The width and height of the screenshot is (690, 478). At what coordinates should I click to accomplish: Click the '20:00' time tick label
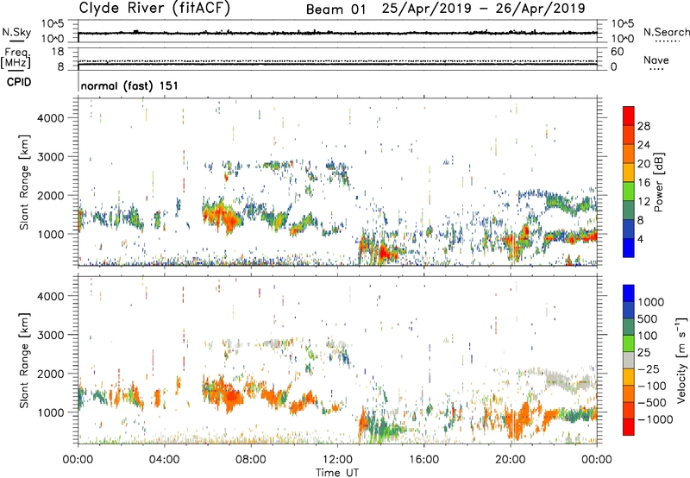coord(511,460)
